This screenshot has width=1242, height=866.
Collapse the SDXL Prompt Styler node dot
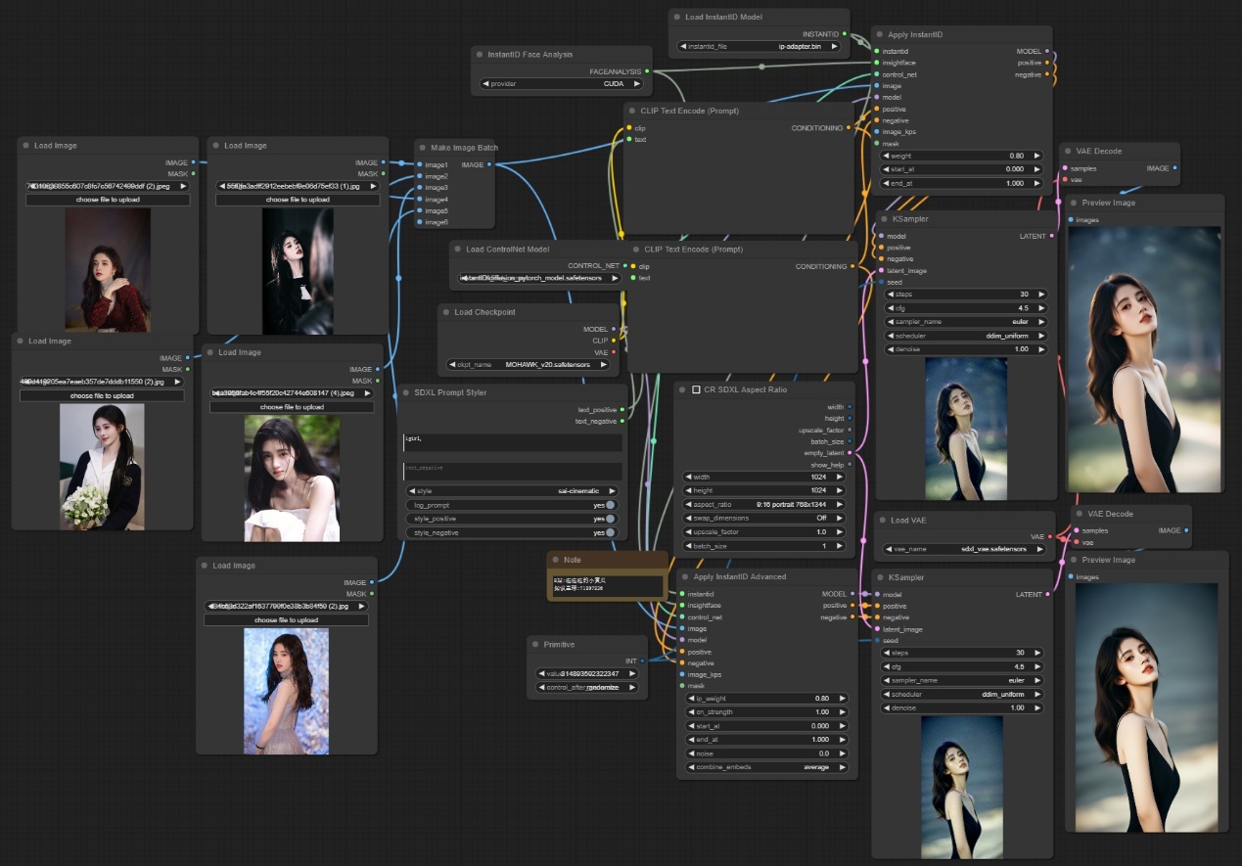click(x=405, y=393)
